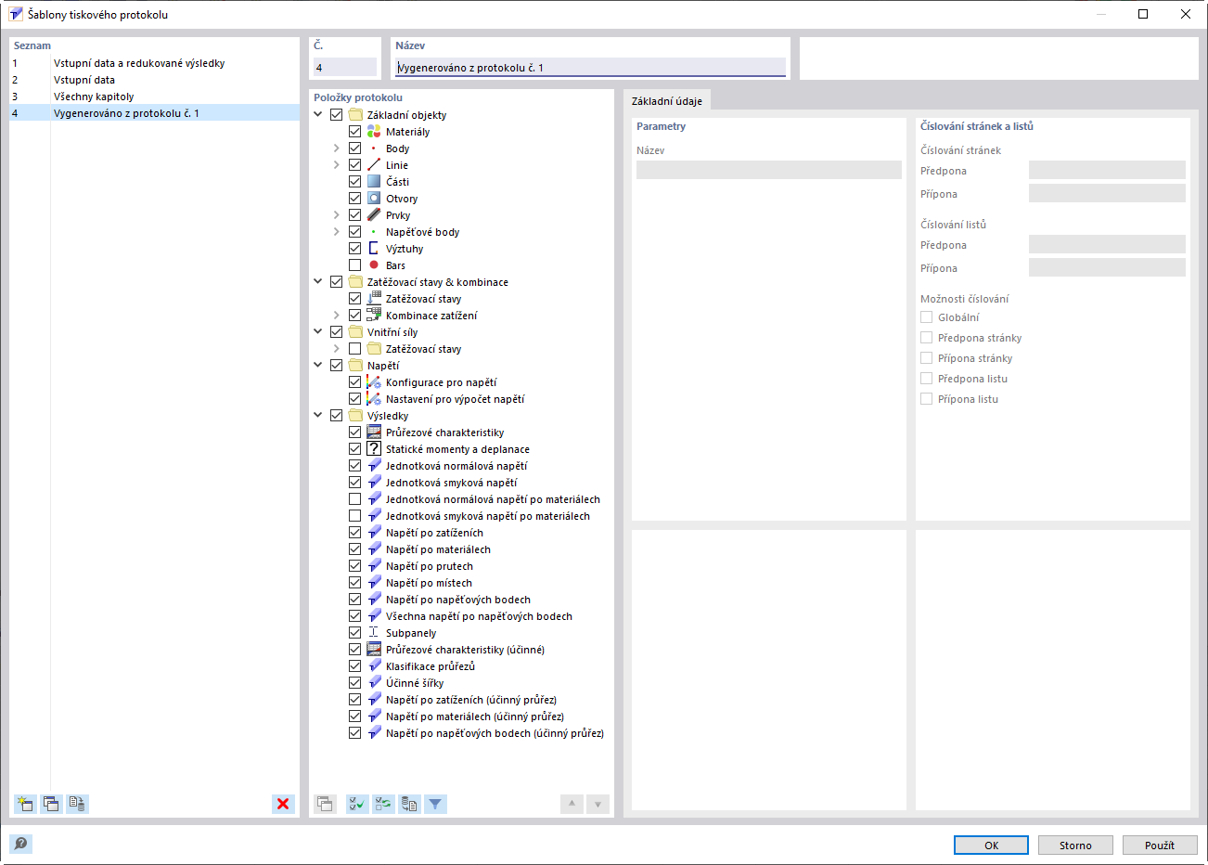Collapse the Vnitřní síly folder
The width and height of the screenshot is (1208, 865).
tap(318, 332)
